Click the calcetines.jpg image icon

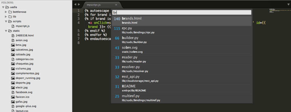pos(13,50)
